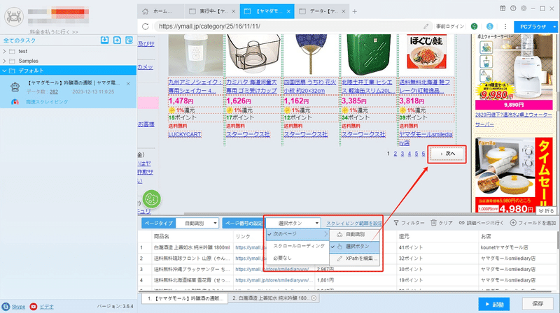Click the URL address field

pos(289,27)
